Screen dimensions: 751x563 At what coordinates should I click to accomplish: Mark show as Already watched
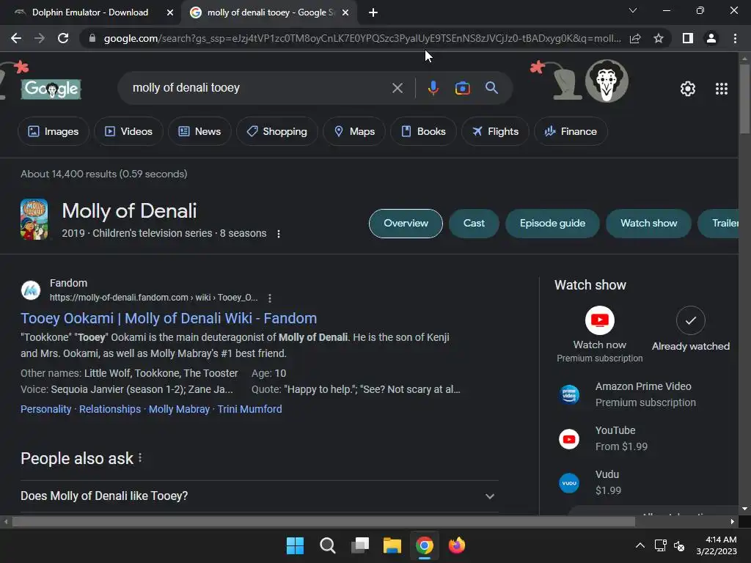tap(690, 320)
